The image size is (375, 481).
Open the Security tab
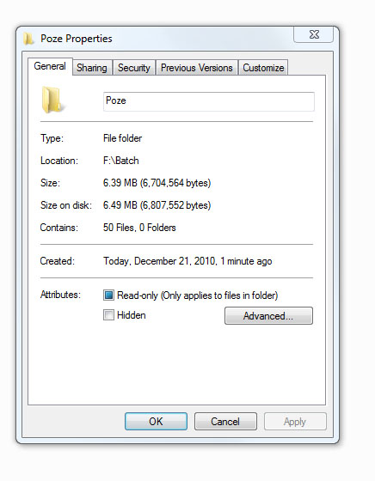(134, 68)
